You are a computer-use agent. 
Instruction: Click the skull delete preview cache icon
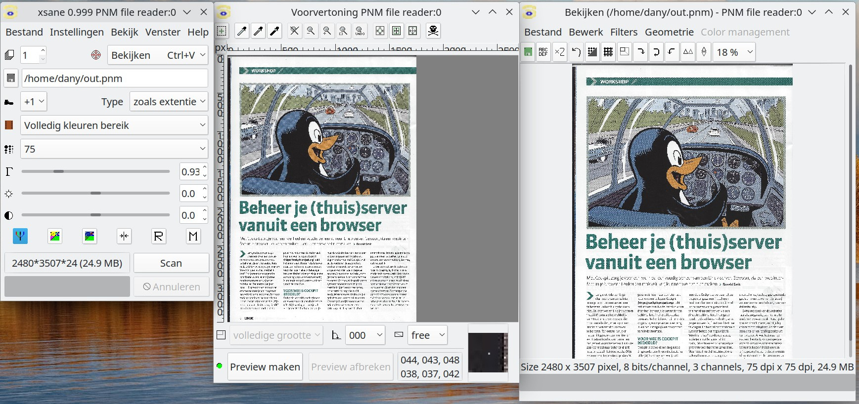(x=433, y=31)
